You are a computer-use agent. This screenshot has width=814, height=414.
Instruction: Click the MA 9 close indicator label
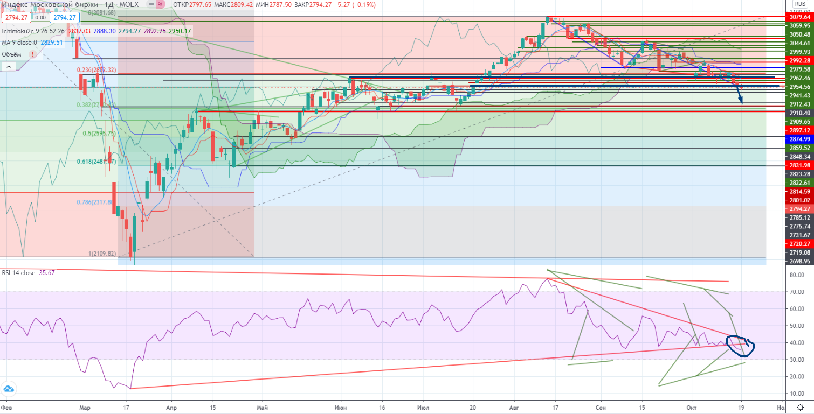click(19, 42)
